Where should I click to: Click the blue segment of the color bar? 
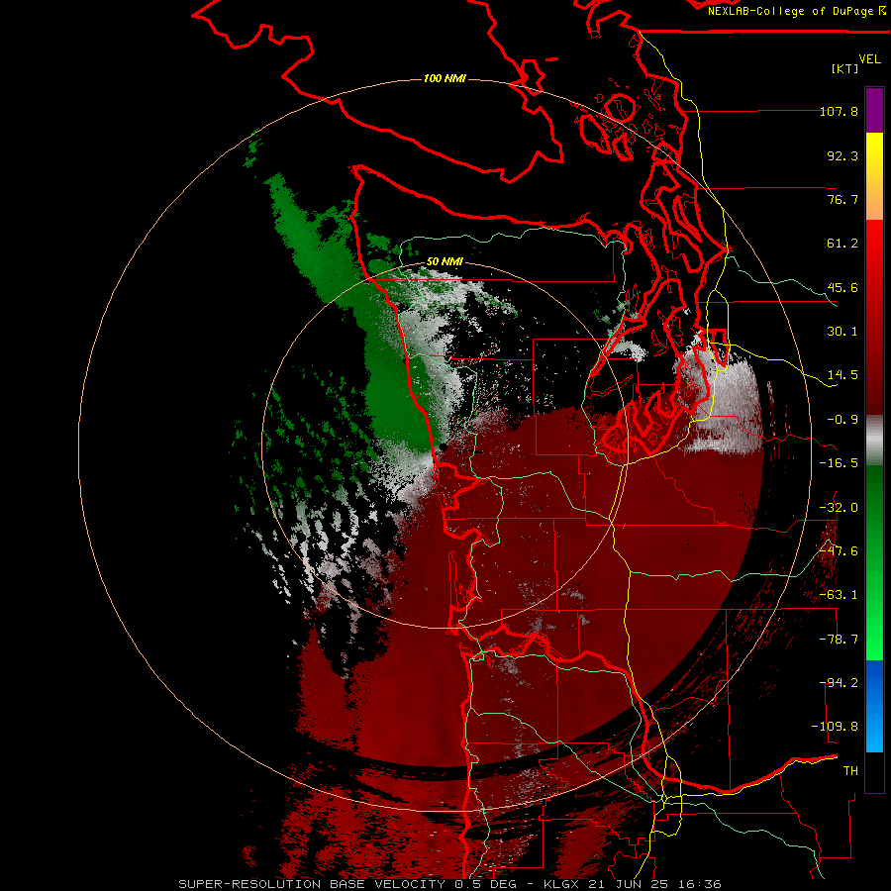874,706
